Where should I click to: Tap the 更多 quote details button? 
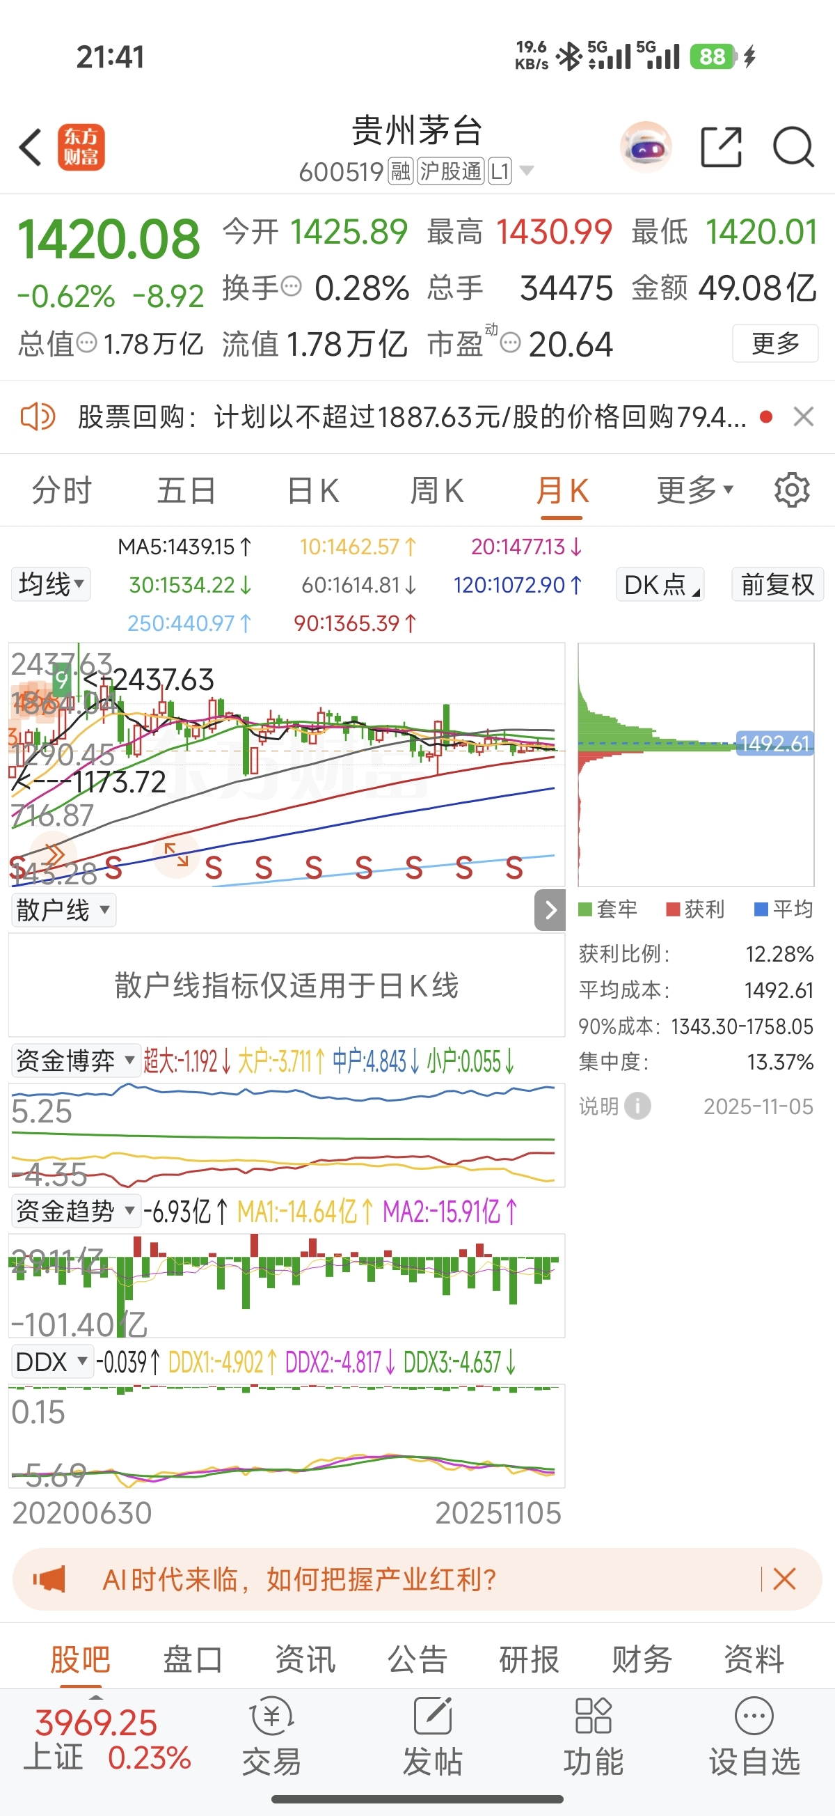click(775, 343)
